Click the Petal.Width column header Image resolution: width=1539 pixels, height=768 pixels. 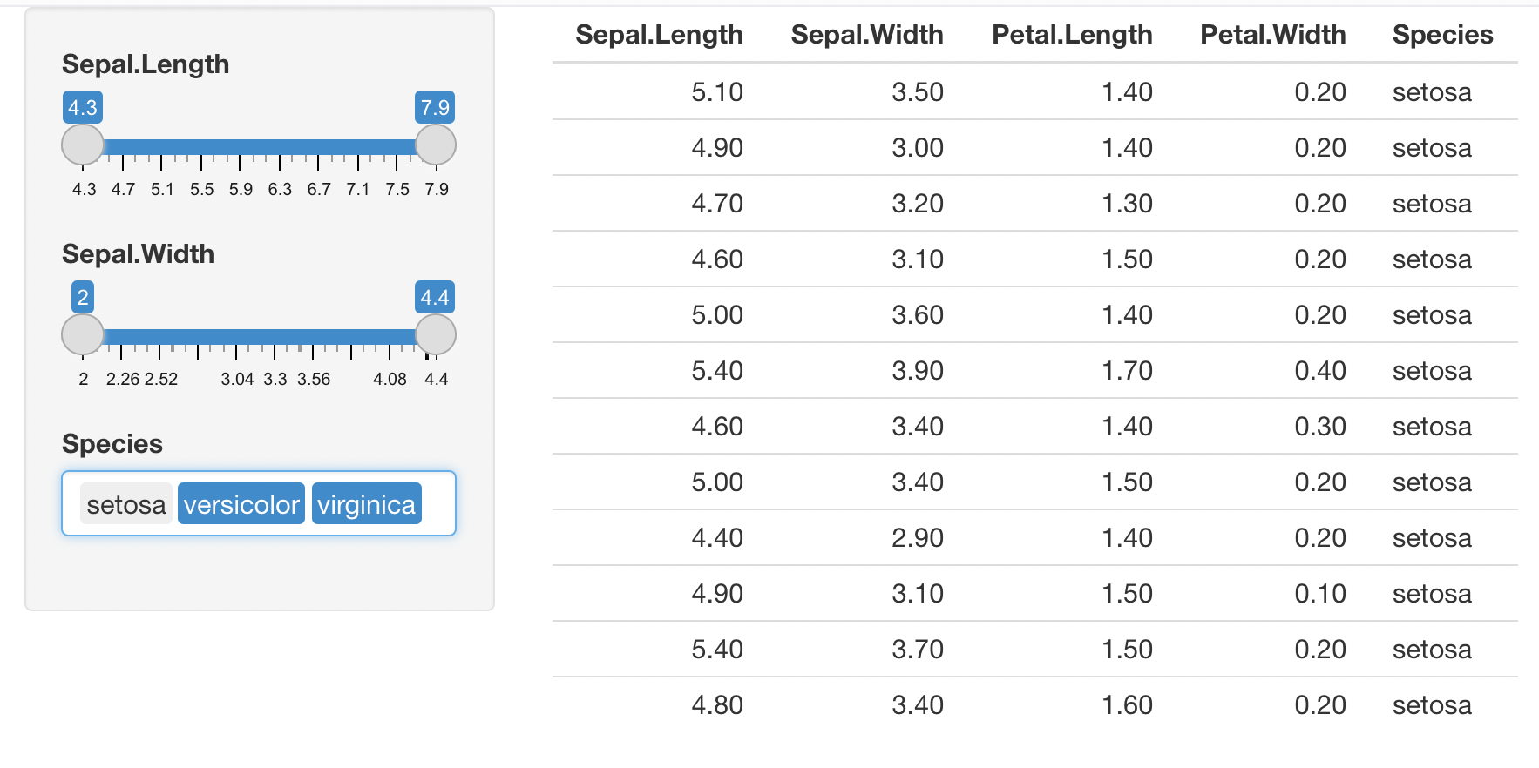[x=1273, y=35]
